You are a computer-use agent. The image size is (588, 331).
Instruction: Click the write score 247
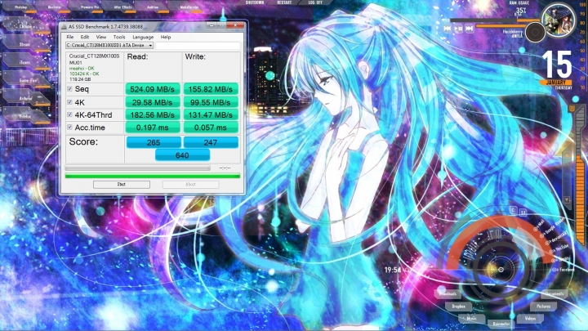click(x=211, y=142)
